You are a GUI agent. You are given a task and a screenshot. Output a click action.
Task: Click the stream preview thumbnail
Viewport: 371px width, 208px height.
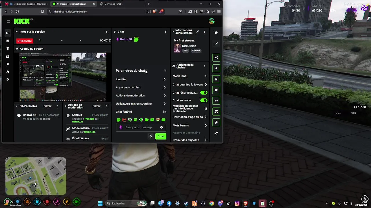(x=63, y=77)
